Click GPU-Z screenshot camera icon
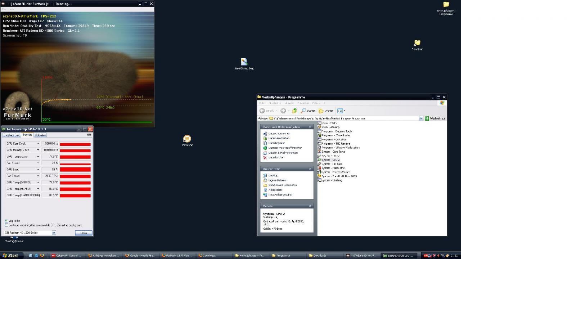Image resolution: width=576 pixels, height=324 pixels. [89, 135]
